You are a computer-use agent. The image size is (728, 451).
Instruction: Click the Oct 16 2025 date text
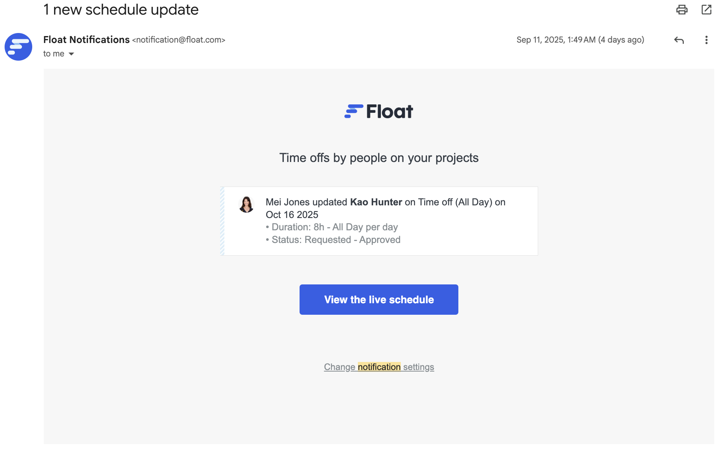pyautogui.click(x=292, y=215)
